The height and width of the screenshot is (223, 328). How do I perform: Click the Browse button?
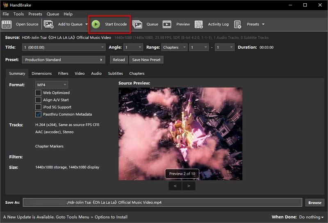point(315,203)
